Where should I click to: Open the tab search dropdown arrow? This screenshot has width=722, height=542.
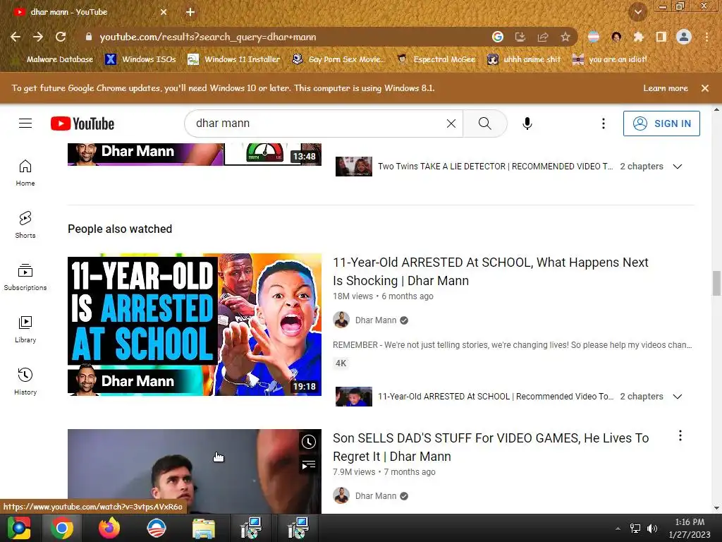pyautogui.click(x=638, y=12)
